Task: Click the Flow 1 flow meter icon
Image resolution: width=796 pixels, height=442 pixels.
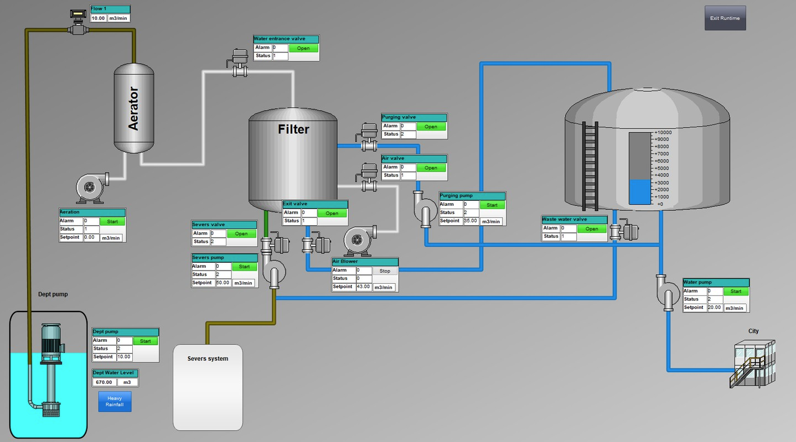Action: 78,22
